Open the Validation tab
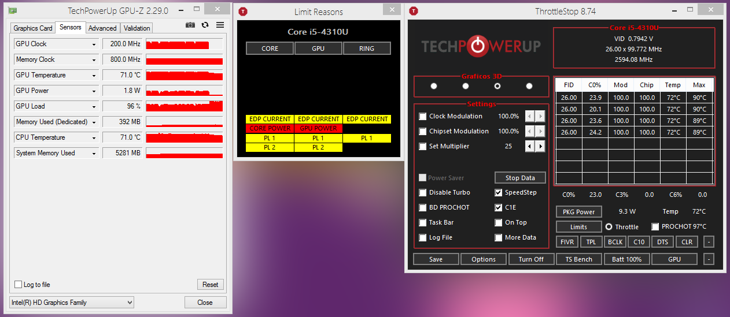Screen dimensions: 730x317 [x=137, y=28]
